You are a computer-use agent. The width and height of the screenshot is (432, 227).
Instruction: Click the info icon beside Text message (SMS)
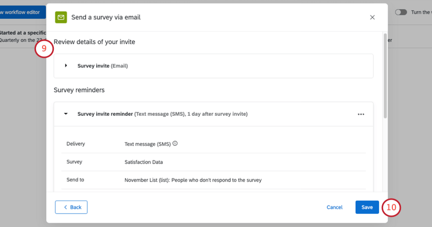(x=175, y=144)
